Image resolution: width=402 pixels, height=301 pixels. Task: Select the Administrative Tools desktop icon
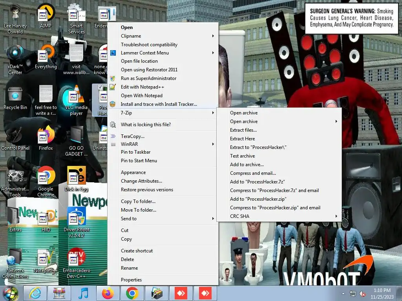[15, 182]
